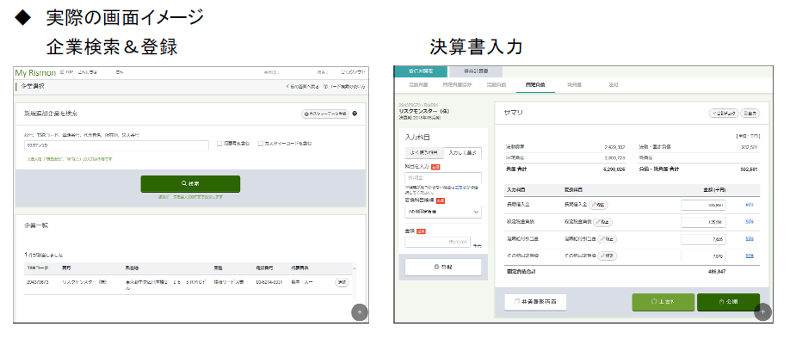Viewport: 802px width, 351px height.
Task: Click delete link in 長期借入金 row
Action: [750, 205]
